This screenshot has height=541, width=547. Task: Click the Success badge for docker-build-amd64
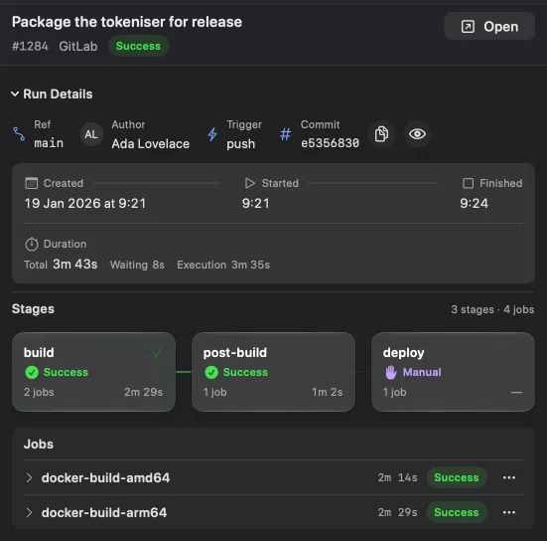(457, 477)
